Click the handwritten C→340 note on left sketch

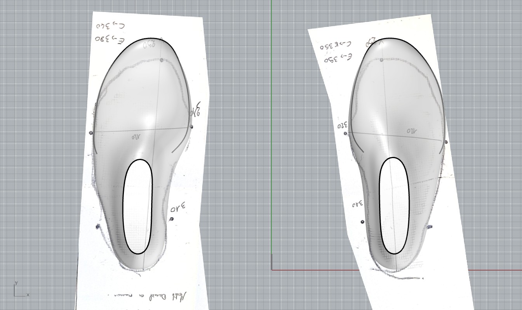[110, 26]
